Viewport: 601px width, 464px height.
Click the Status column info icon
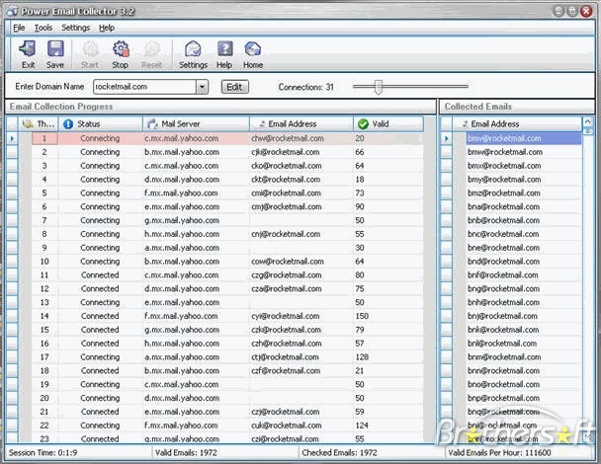(x=68, y=124)
